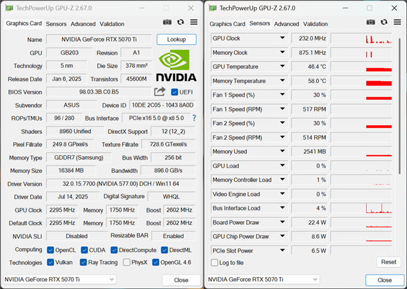This screenshot has height=289, width=407.
Task: Open the GPU Clock sensor dropdown arrow
Action: tap(282, 38)
